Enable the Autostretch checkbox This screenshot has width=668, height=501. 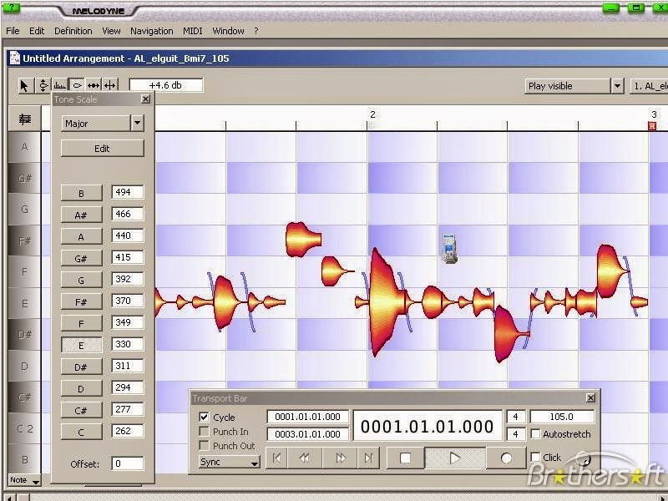(x=535, y=434)
